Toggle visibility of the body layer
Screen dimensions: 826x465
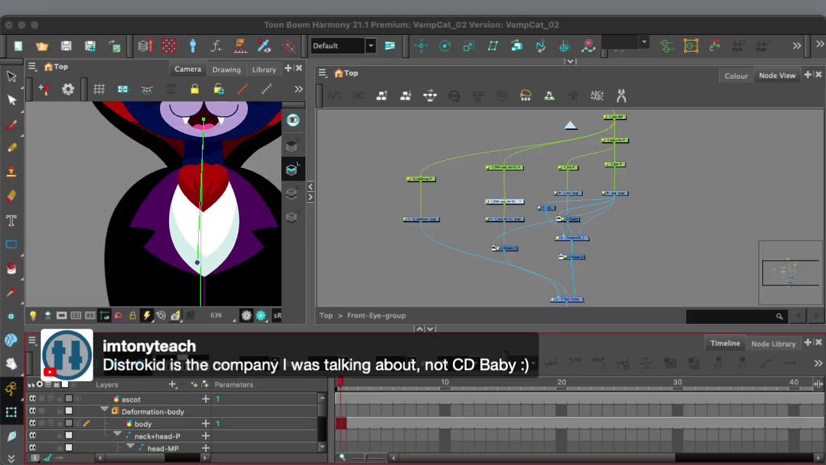tap(32, 424)
